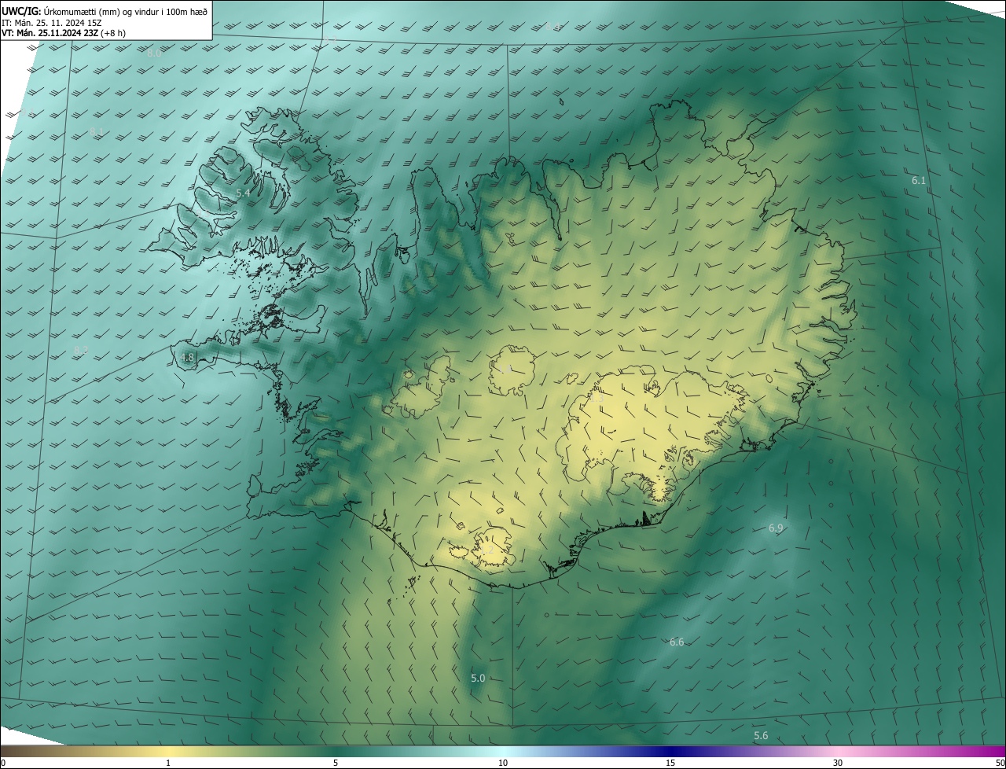Screen dimensions: 1006x769
Task: Click the 0 tick label on the colorbar
Action: tap(3, 763)
